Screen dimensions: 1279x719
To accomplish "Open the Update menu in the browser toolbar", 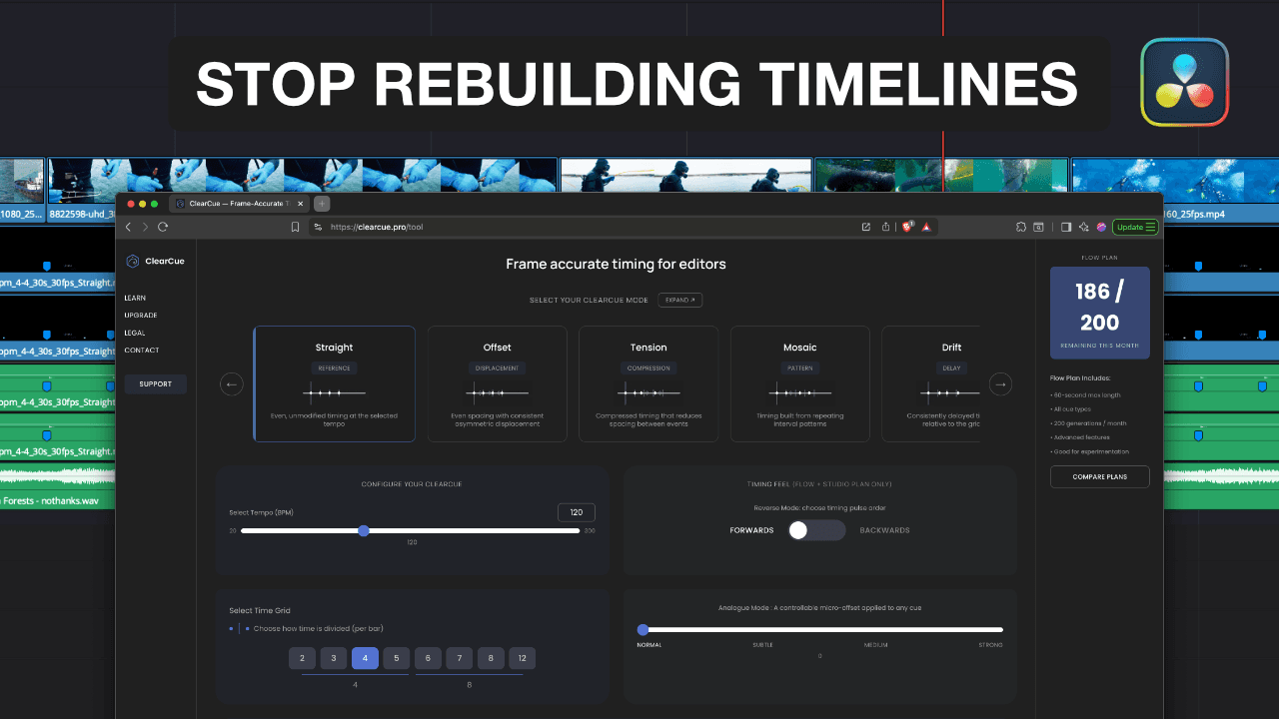I will coord(1135,227).
